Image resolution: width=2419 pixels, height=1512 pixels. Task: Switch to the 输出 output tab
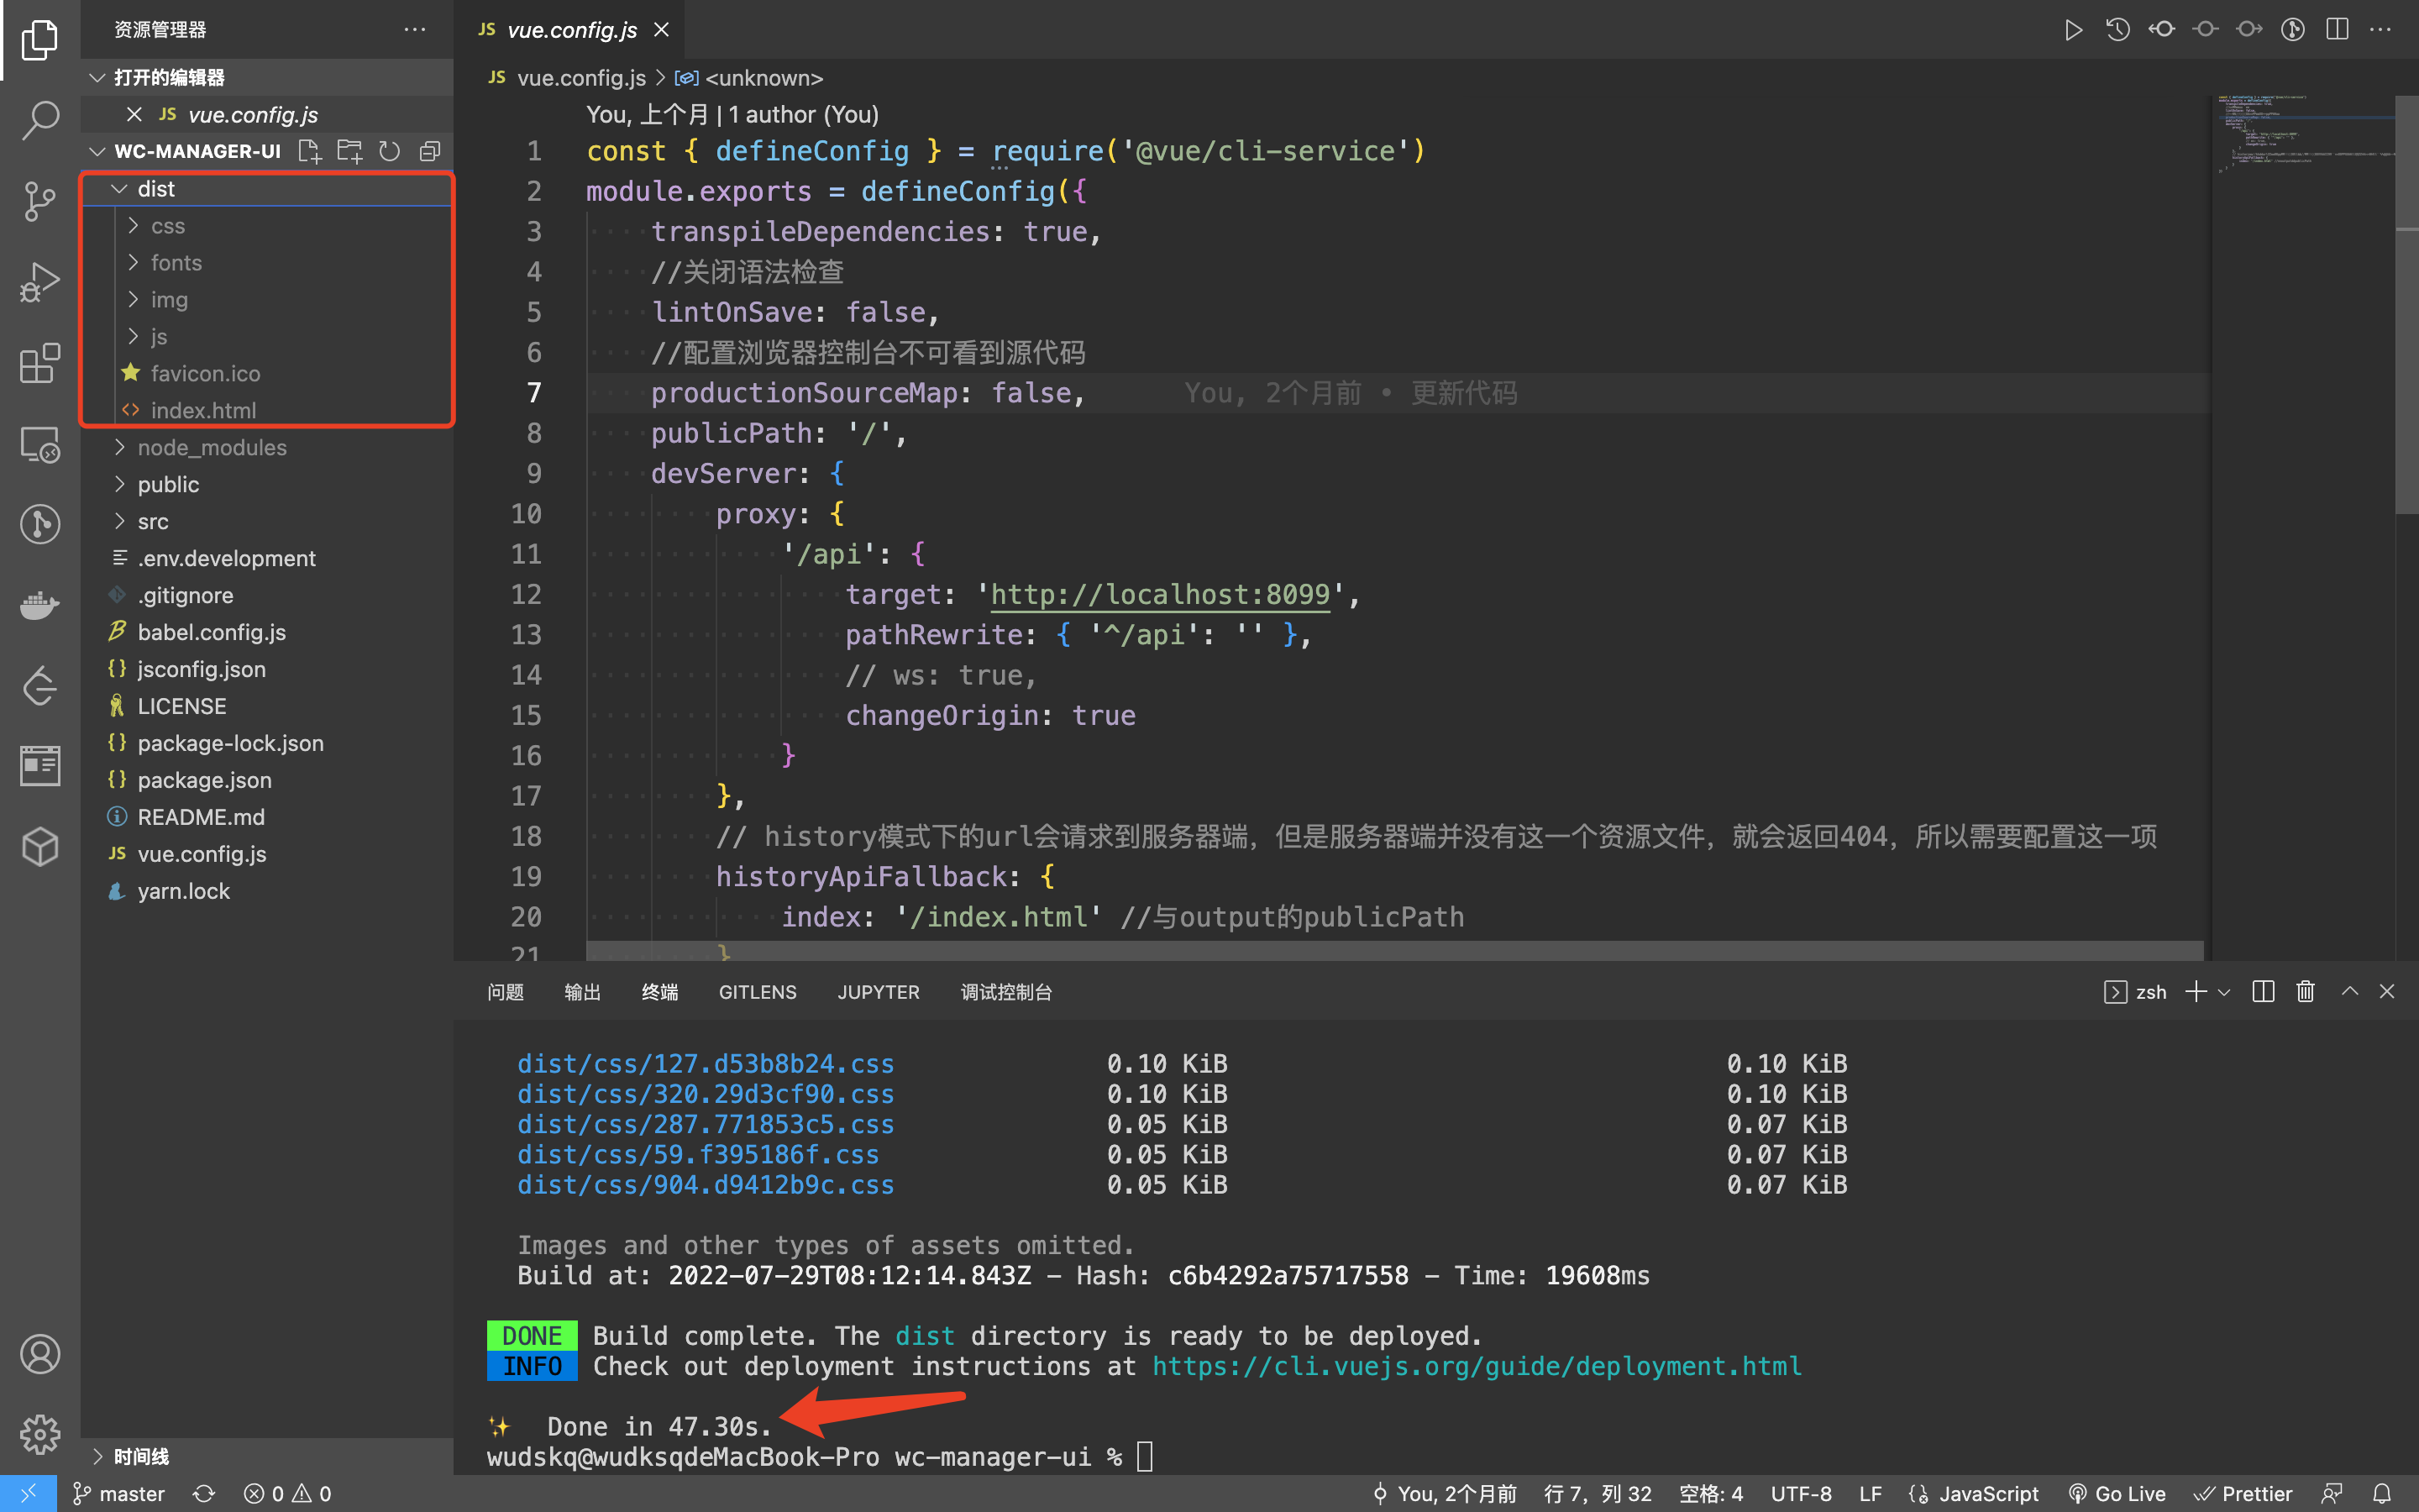point(583,992)
